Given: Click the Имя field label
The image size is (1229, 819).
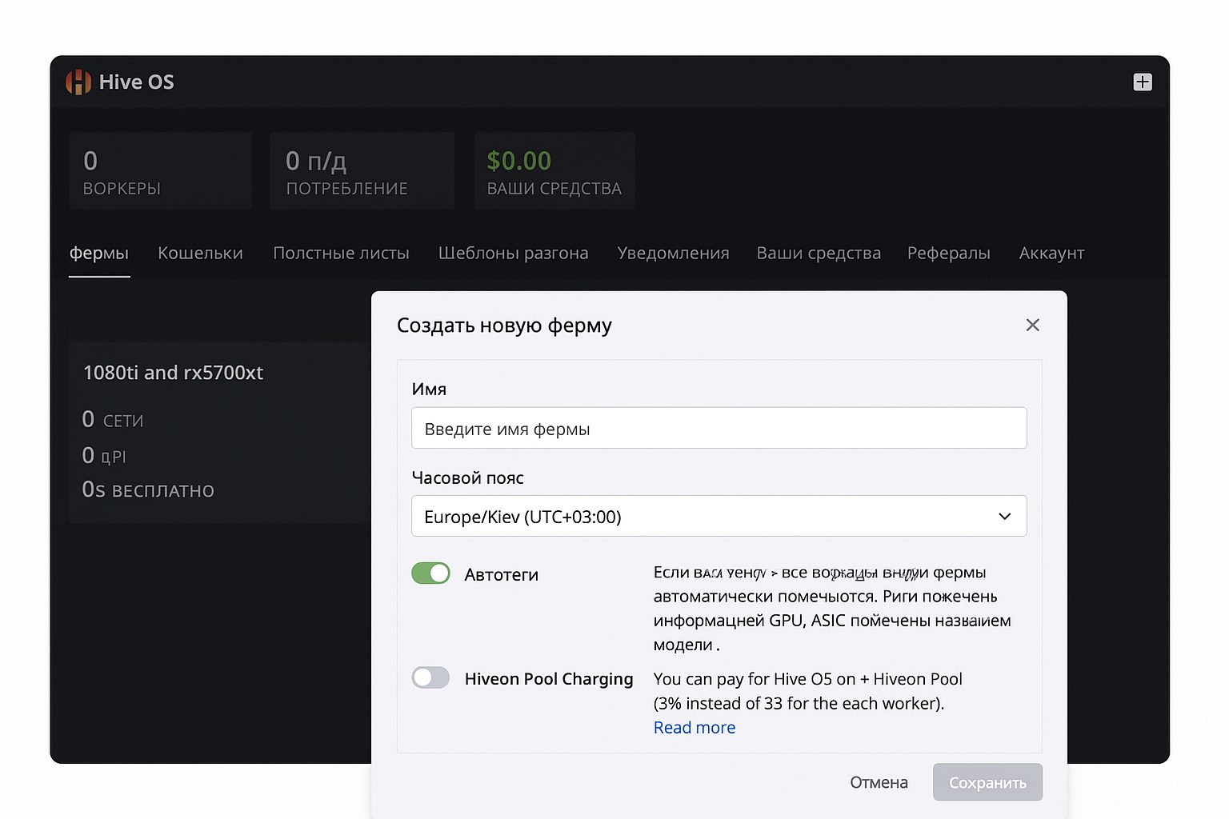Looking at the screenshot, I should tap(429, 390).
